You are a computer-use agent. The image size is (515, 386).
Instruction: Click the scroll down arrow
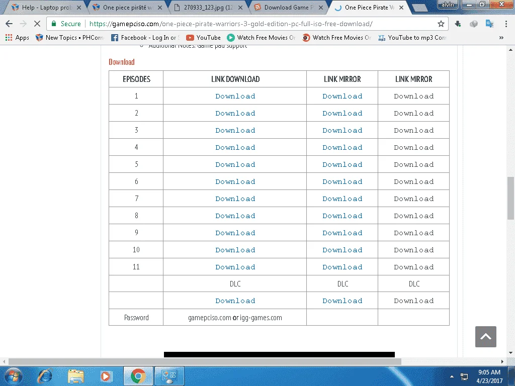click(x=510, y=353)
